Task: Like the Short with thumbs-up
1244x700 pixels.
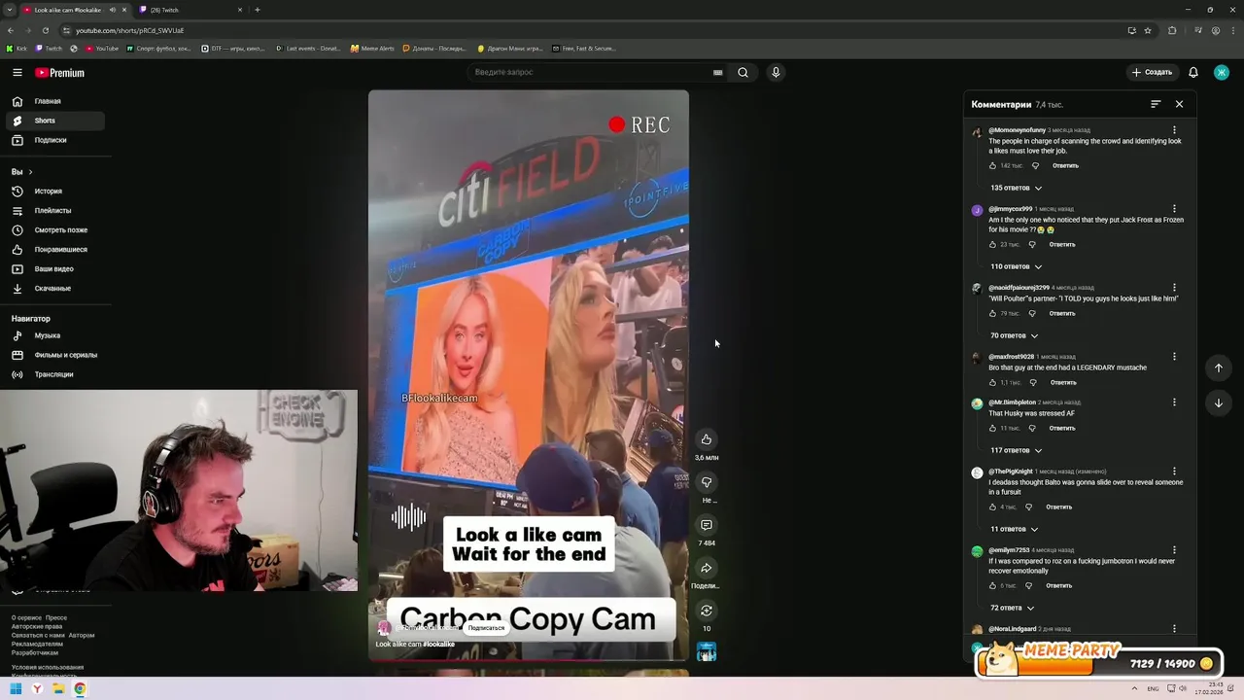Action: (707, 439)
